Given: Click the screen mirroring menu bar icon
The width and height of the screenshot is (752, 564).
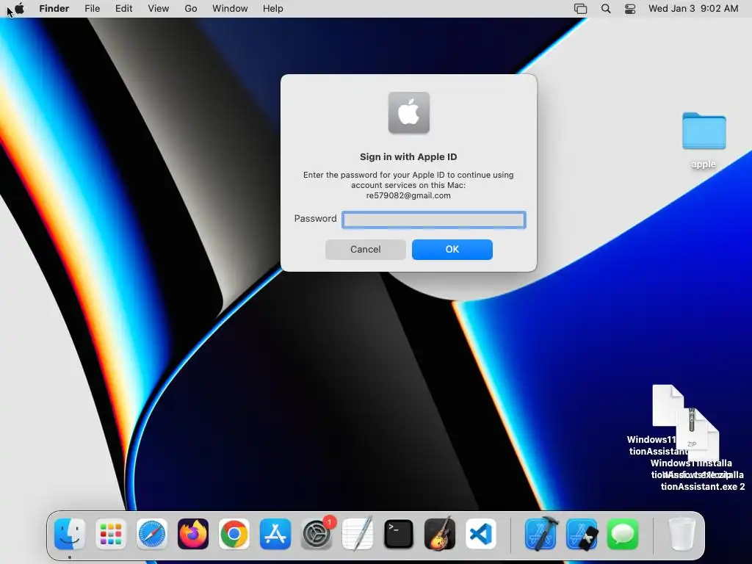Looking at the screenshot, I should click(580, 9).
